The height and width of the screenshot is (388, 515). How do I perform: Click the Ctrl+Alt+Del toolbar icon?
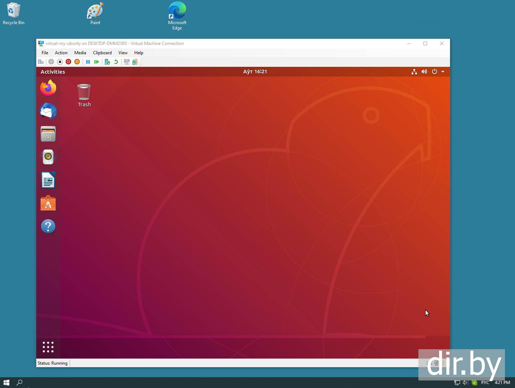41,62
